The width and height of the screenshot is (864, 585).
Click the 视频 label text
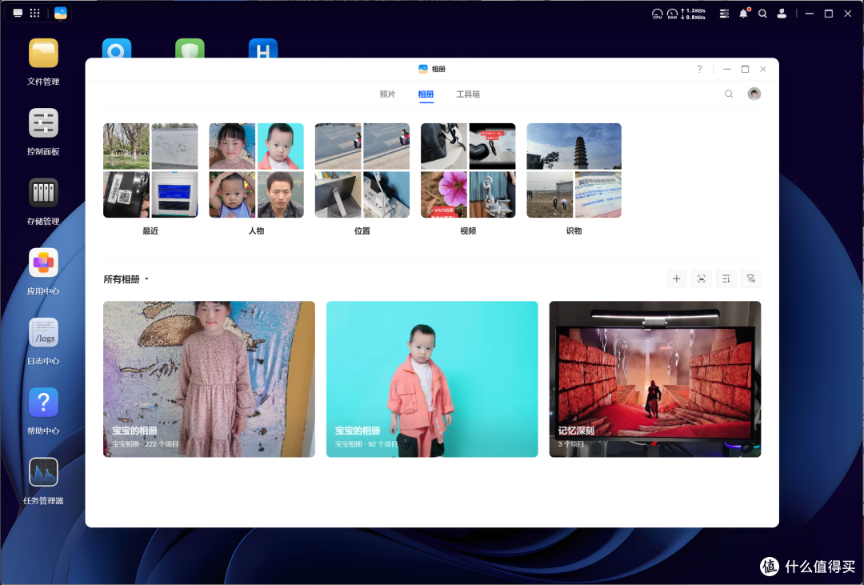pyautogui.click(x=468, y=231)
